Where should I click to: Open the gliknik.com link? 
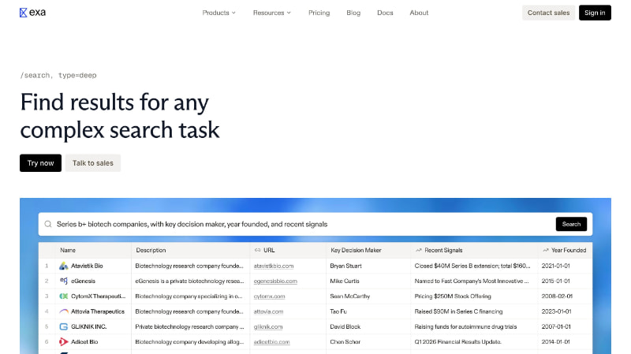coord(268,326)
